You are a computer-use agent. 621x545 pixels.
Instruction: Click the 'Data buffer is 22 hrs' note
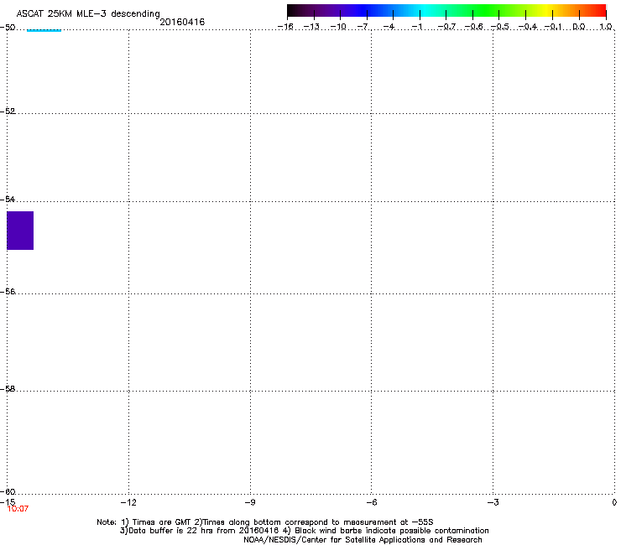point(304,531)
